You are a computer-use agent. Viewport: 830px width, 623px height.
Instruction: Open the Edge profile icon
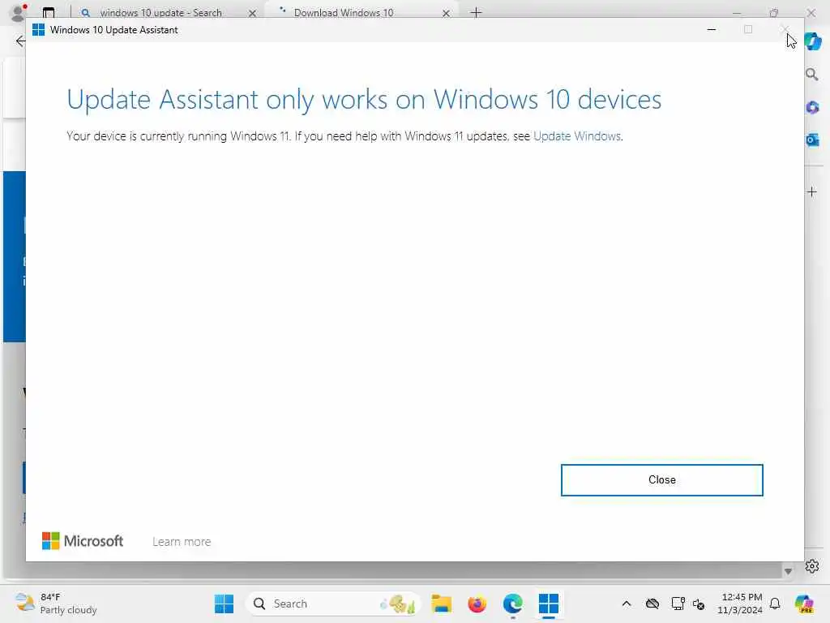pos(18,12)
